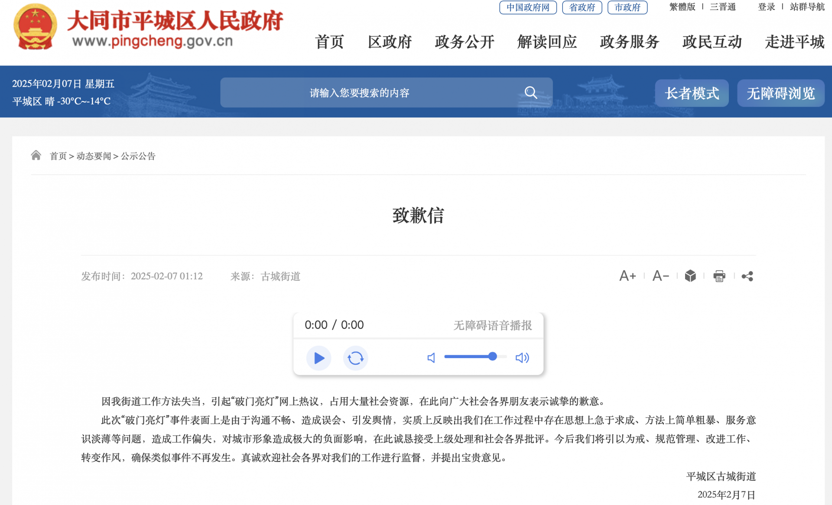
Task: Click the cube icon in article toolbar
Action: click(x=690, y=276)
